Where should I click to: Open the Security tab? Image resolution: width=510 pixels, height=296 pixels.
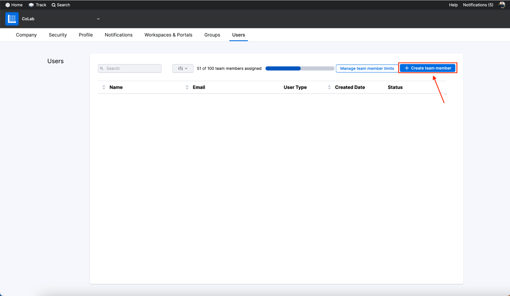pyautogui.click(x=58, y=35)
